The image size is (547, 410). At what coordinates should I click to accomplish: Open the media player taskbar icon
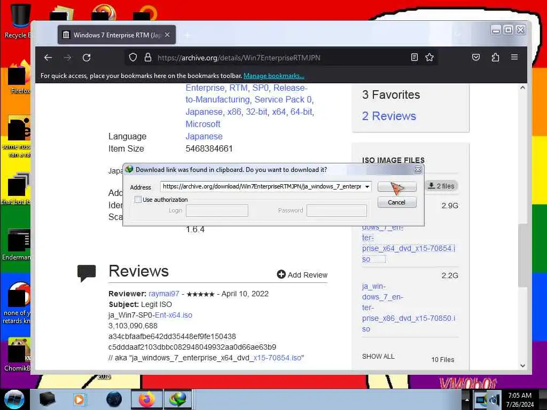(x=79, y=399)
